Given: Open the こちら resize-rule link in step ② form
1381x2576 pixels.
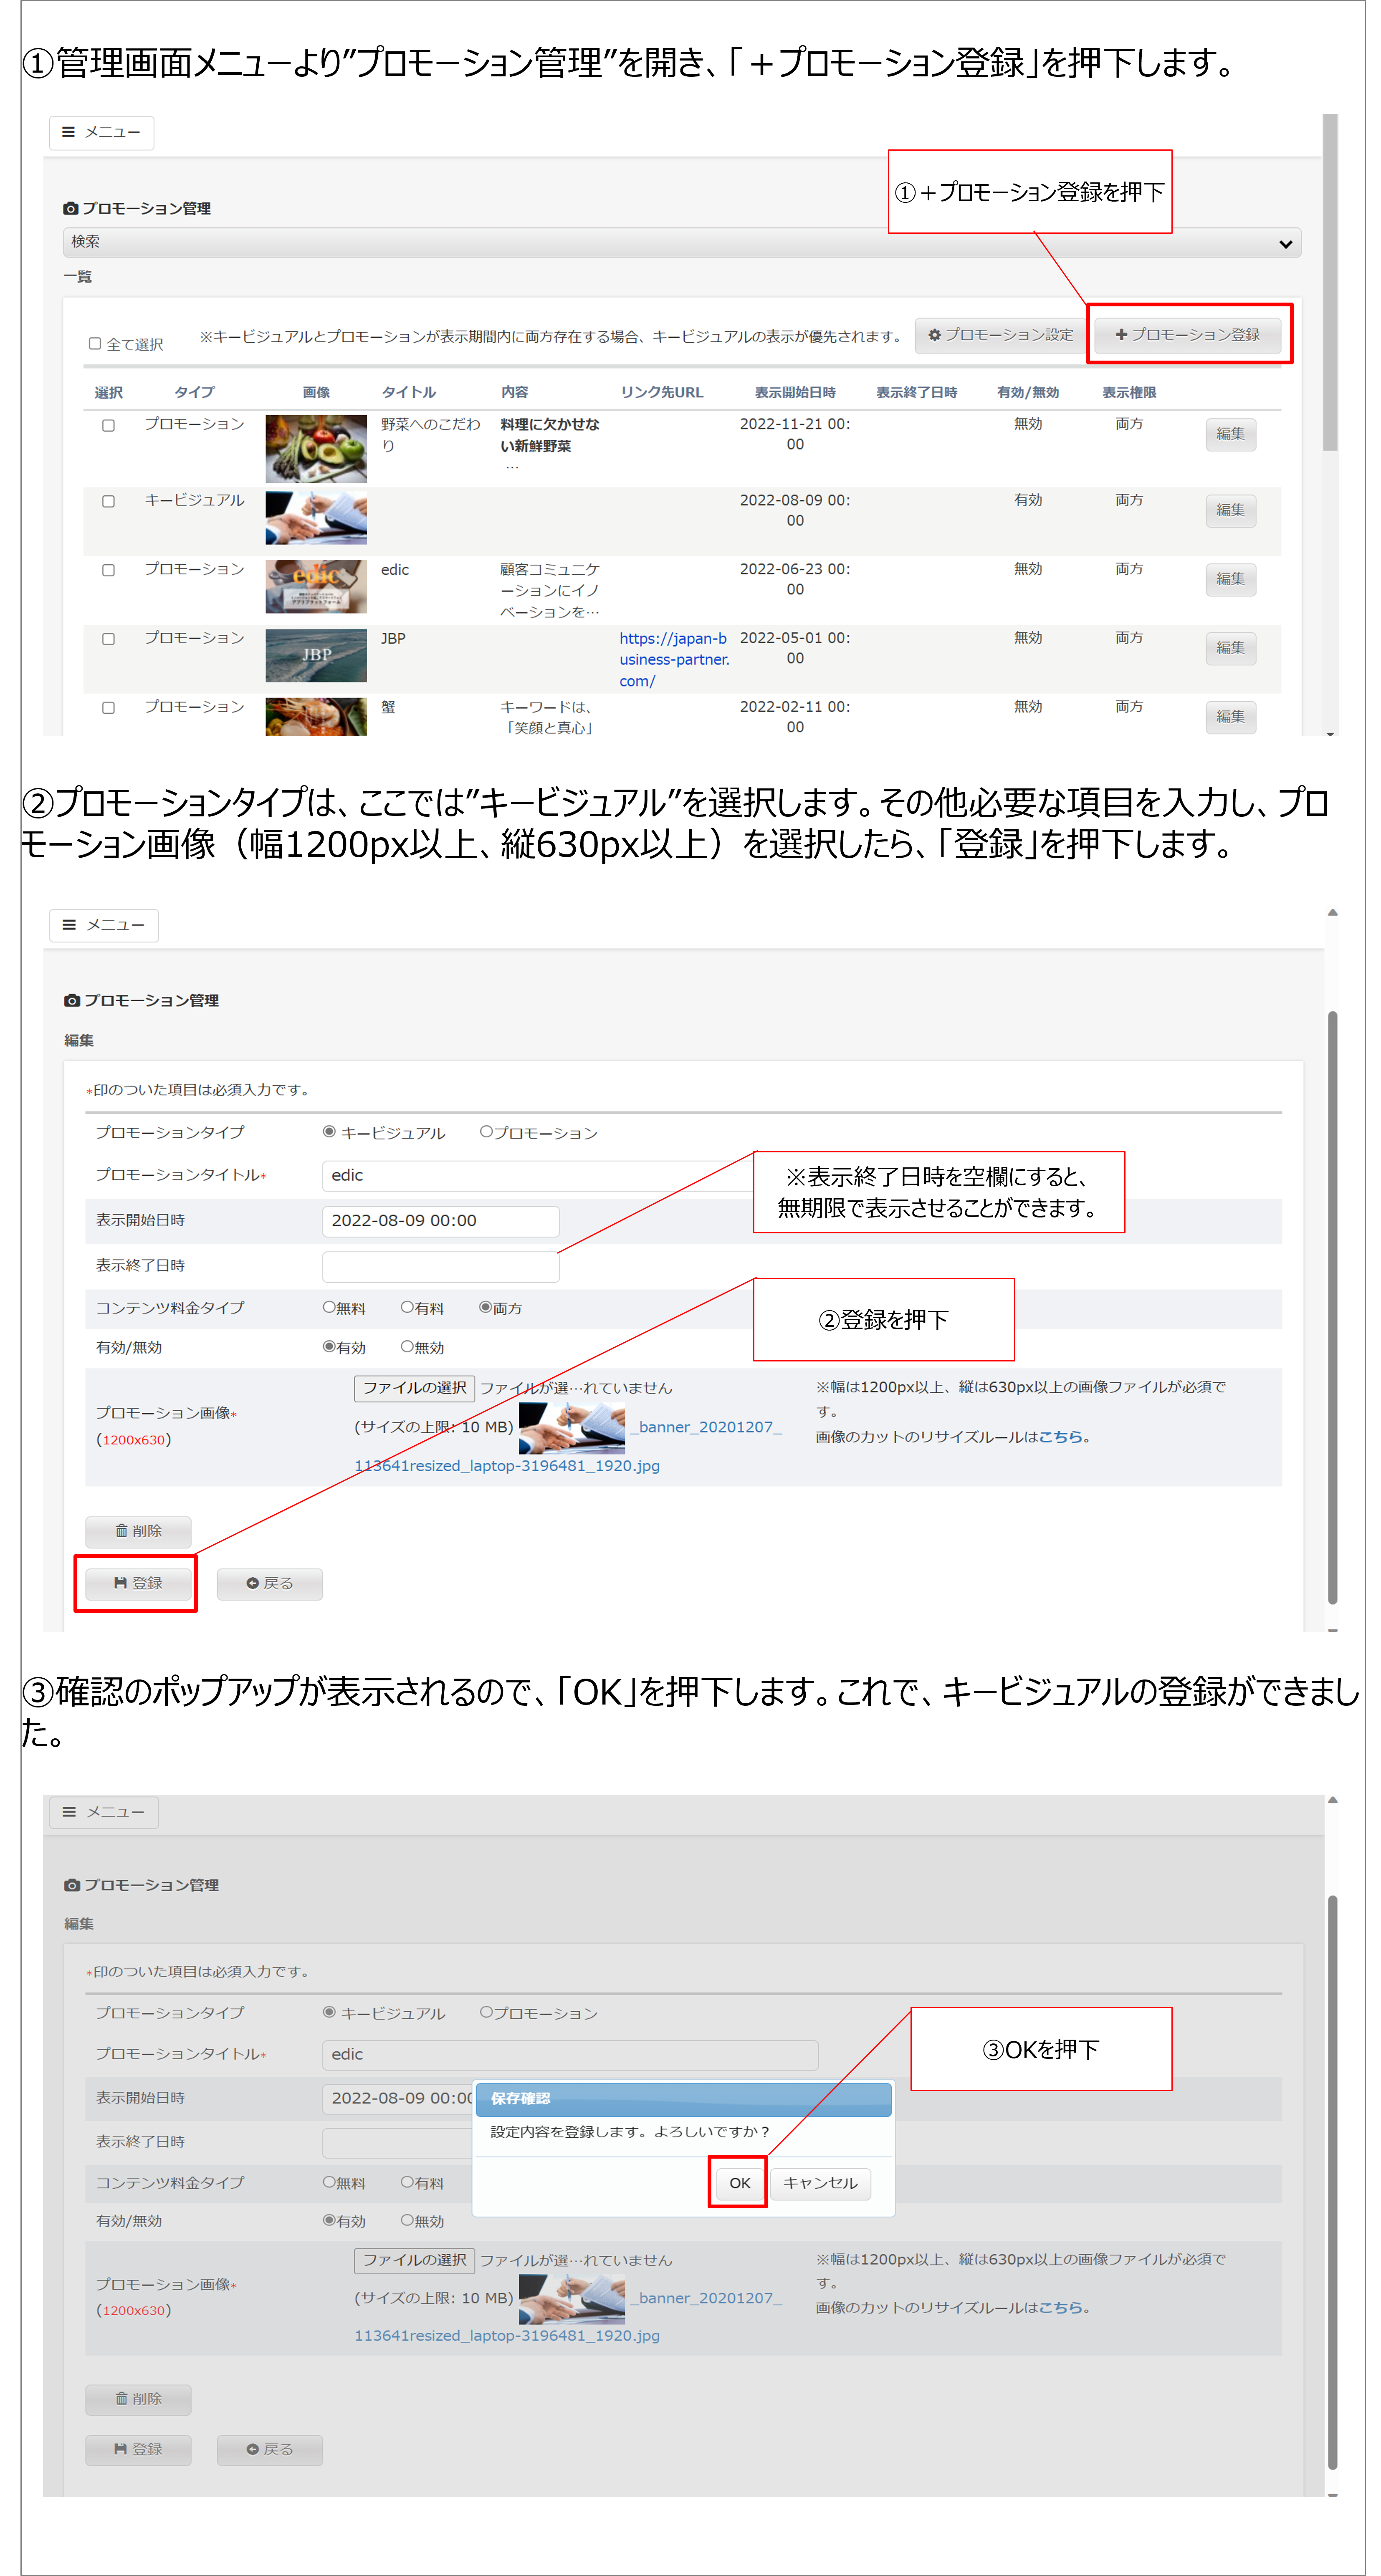Looking at the screenshot, I should [x=1060, y=1437].
